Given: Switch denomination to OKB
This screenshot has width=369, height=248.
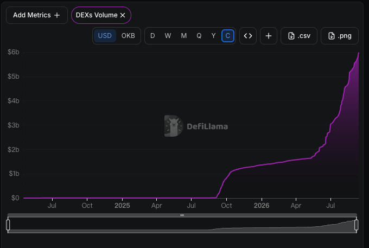Looking at the screenshot, I should click(x=128, y=36).
